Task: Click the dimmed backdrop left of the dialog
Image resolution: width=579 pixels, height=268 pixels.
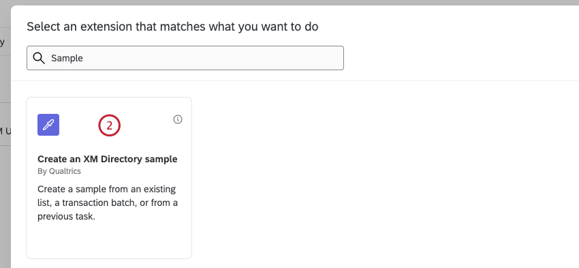Action: (5, 207)
